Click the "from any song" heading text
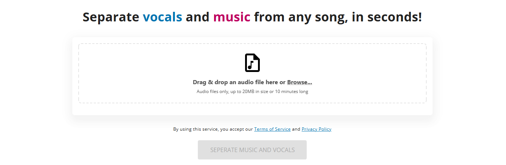The width and height of the screenshot is (506, 165). pos(301,17)
